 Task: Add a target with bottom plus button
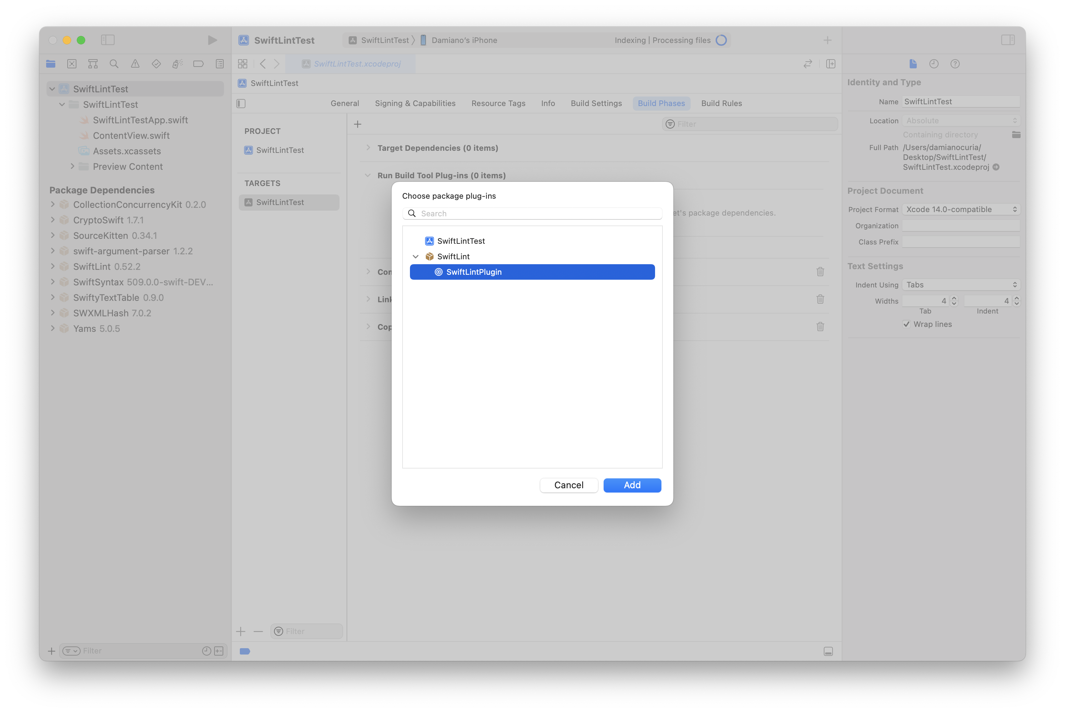(x=241, y=631)
